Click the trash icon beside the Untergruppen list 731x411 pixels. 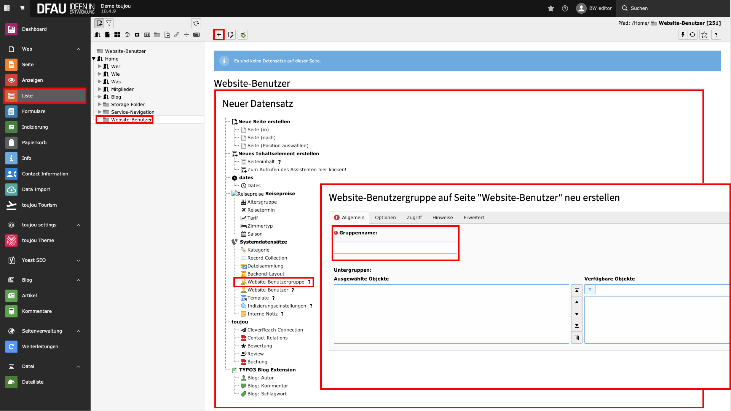coord(576,338)
